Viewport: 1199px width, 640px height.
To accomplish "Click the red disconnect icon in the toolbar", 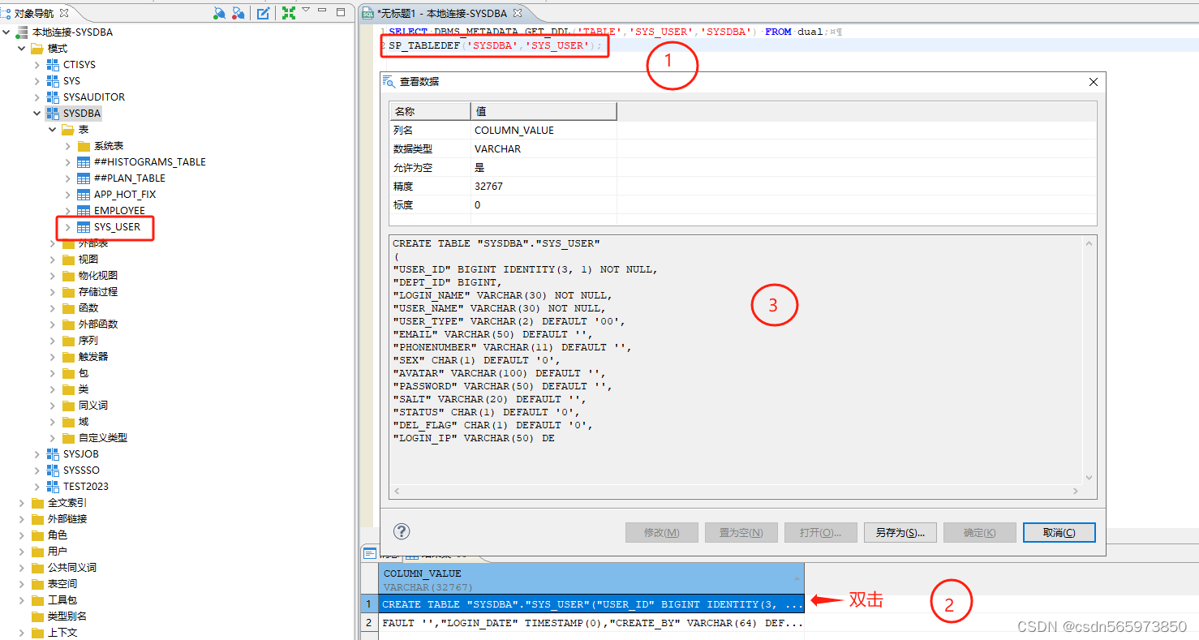I will (238, 13).
